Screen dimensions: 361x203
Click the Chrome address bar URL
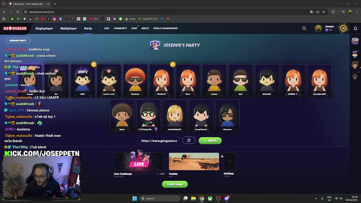pos(42,12)
